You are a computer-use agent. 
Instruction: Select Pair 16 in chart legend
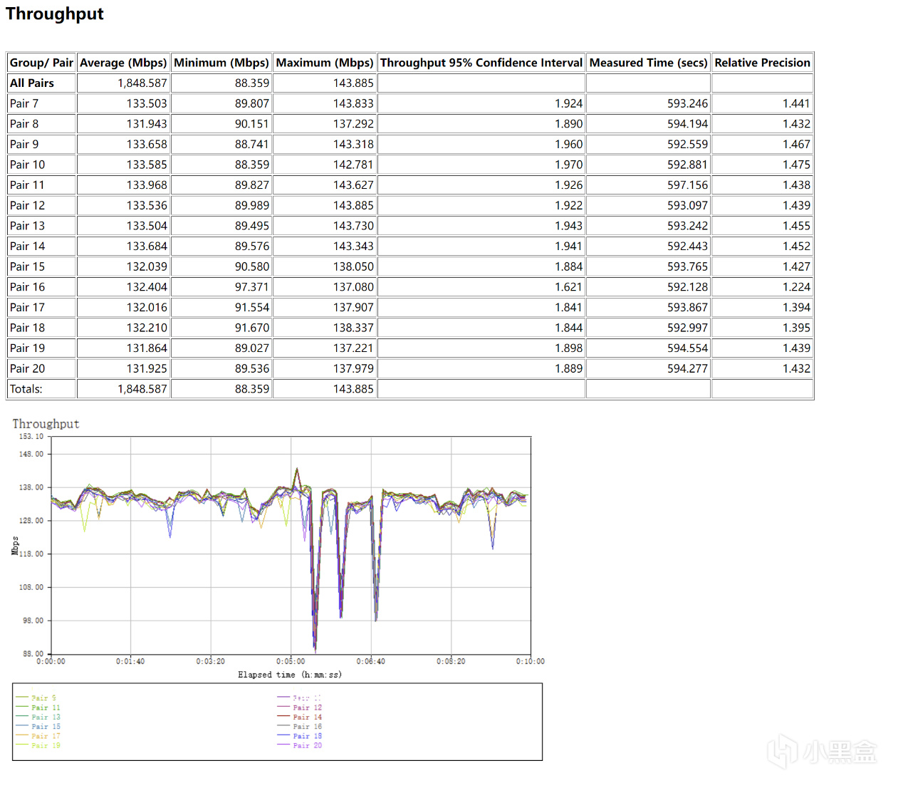pyautogui.click(x=308, y=727)
